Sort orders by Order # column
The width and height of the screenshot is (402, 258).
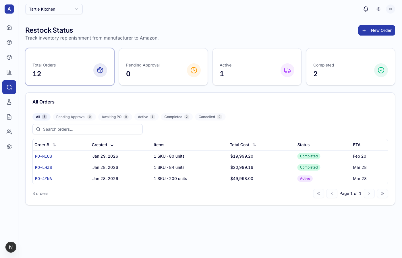[x=54, y=145]
